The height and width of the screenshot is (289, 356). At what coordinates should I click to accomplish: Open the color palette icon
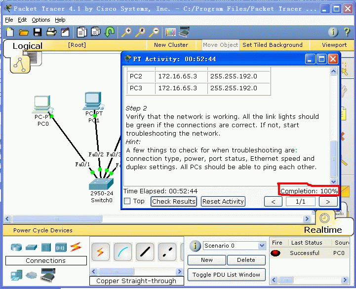170,32
